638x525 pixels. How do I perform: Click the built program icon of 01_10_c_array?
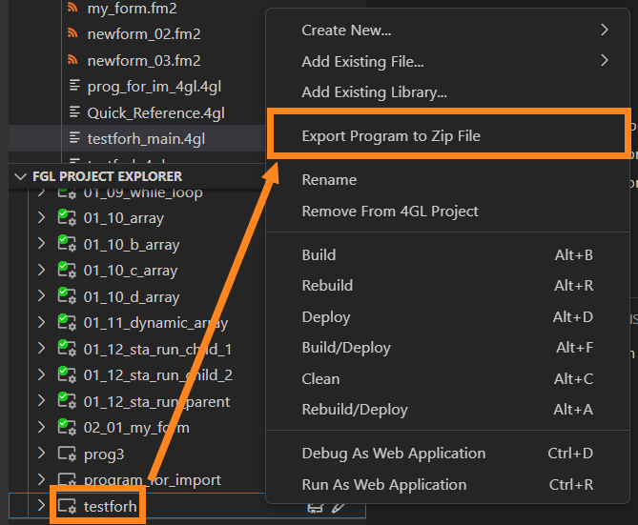click(67, 270)
